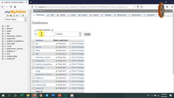Open the Import tab
174x98 pixels.
coord(94,15)
